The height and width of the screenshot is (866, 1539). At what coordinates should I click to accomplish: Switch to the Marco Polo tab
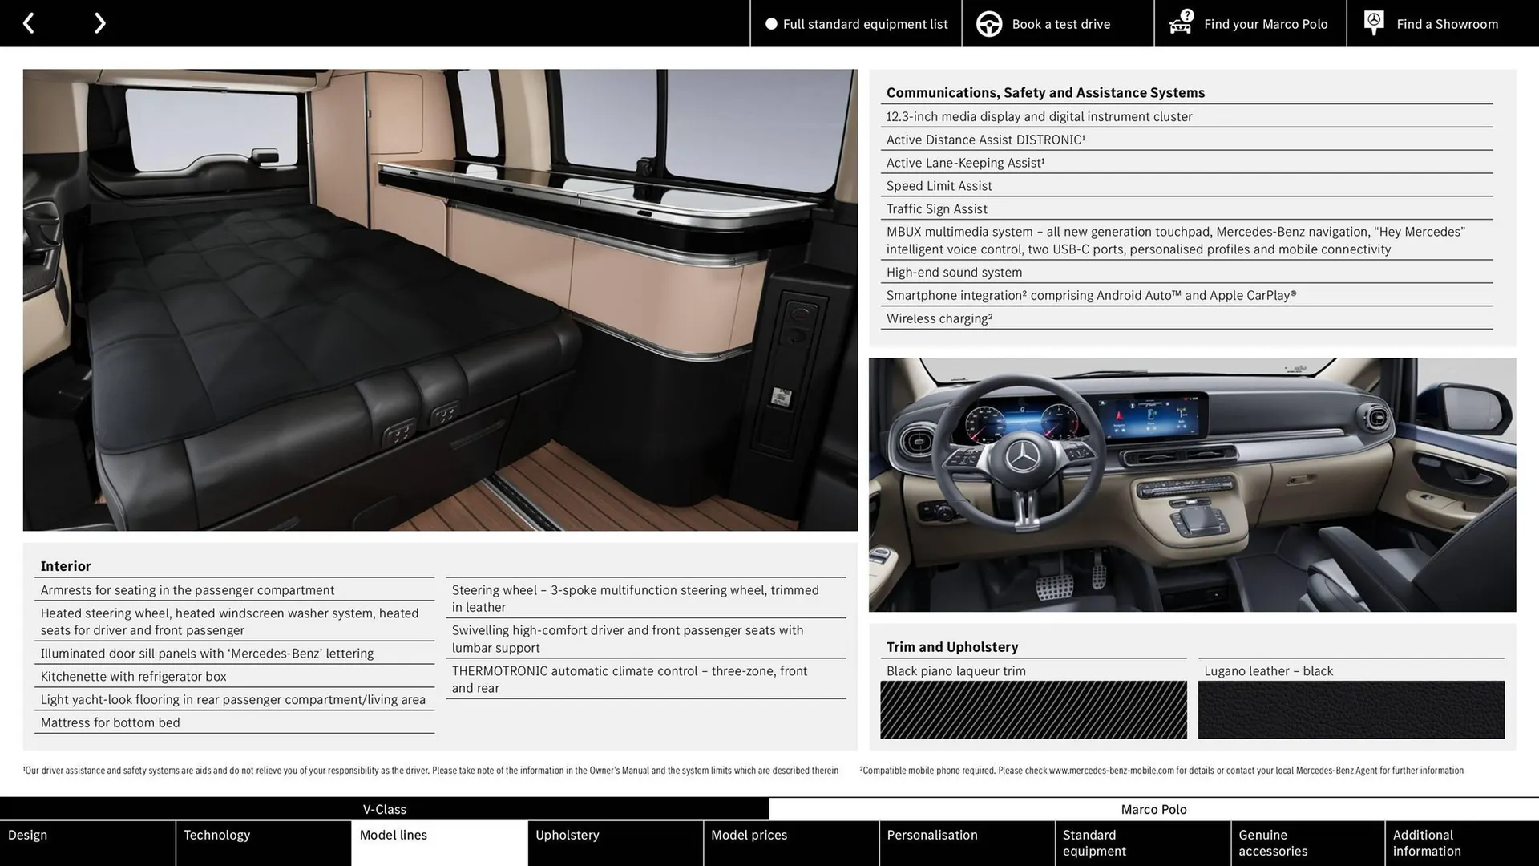point(1154,809)
